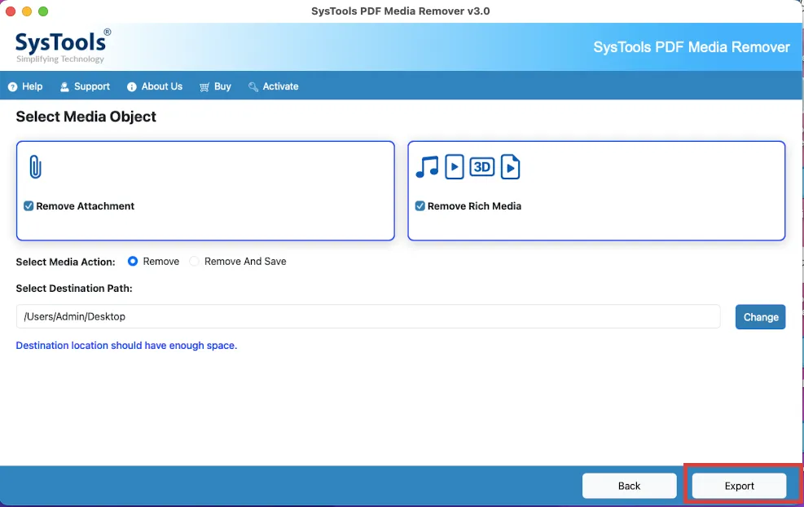The height and width of the screenshot is (507, 804).
Task: Open the About Us menu item
Action: (155, 86)
